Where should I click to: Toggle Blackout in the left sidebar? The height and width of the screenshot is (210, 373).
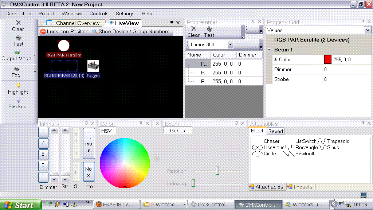click(18, 100)
